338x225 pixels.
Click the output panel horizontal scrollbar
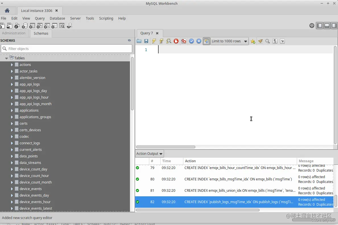point(198,210)
